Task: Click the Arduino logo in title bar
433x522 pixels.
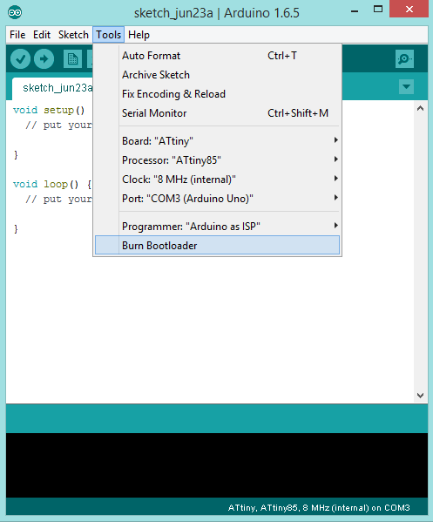Action: coord(15,13)
